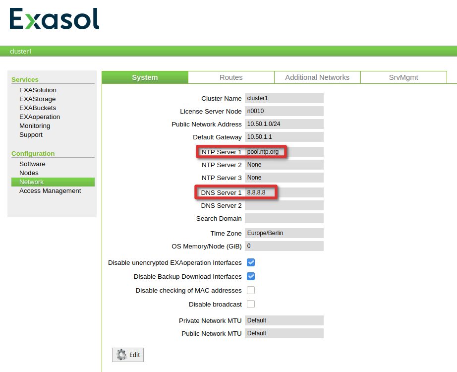The width and height of the screenshot is (457, 372).
Task: Select Network in Configuration menu
Action: click(x=53, y=182)
